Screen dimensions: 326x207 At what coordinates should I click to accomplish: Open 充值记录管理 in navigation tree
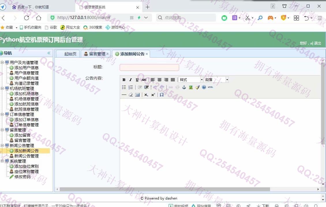click(27, 83)
